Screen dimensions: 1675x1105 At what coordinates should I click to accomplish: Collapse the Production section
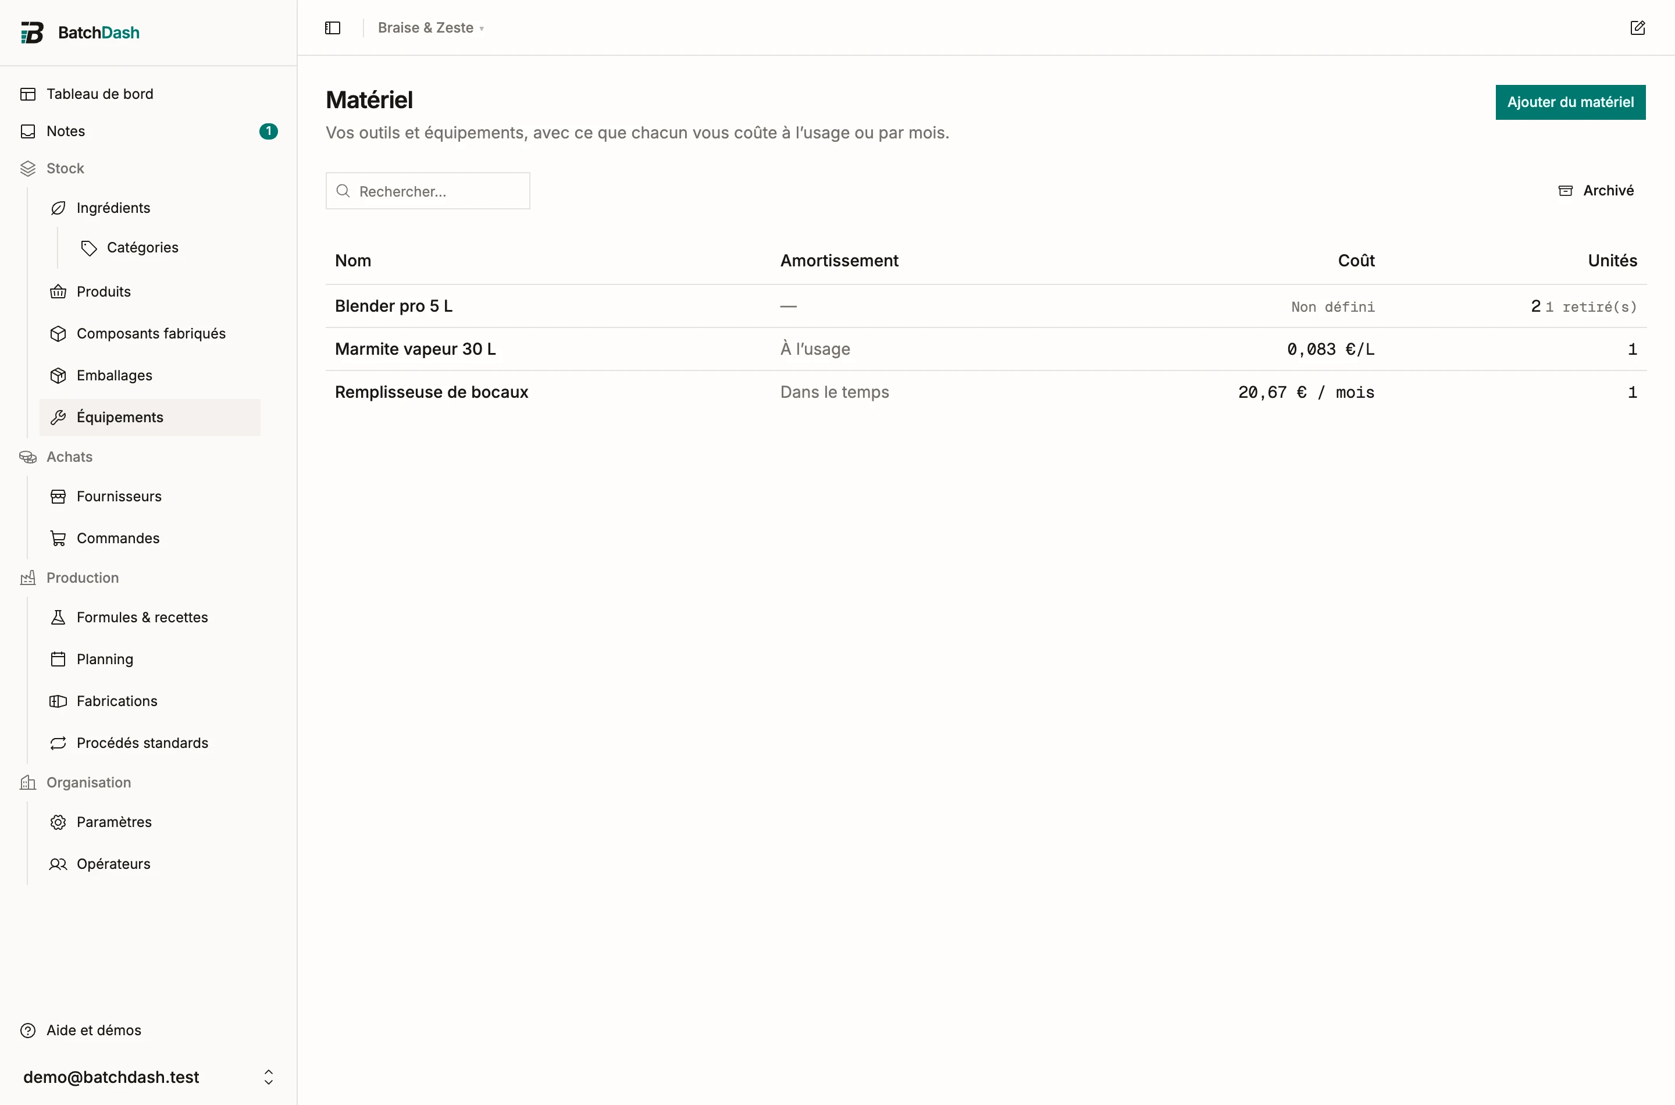pos(83,578)
